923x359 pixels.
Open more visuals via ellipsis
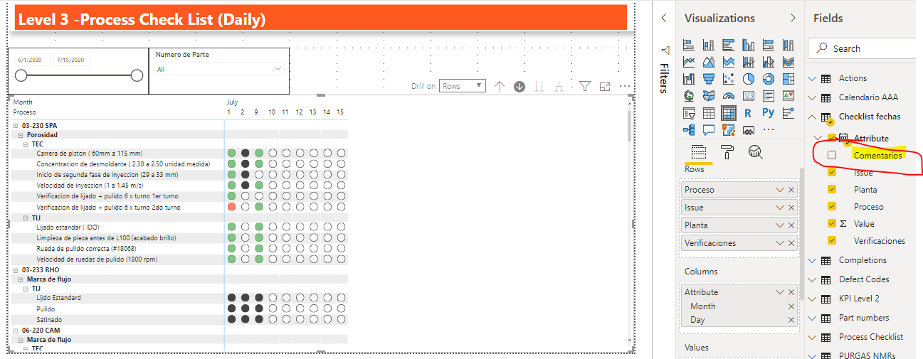(x=769, y=130)
